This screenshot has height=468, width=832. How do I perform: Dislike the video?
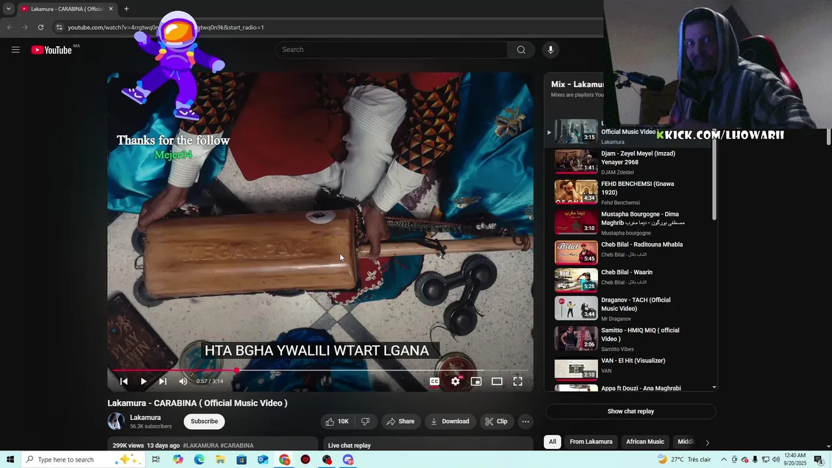coord(365,421)
